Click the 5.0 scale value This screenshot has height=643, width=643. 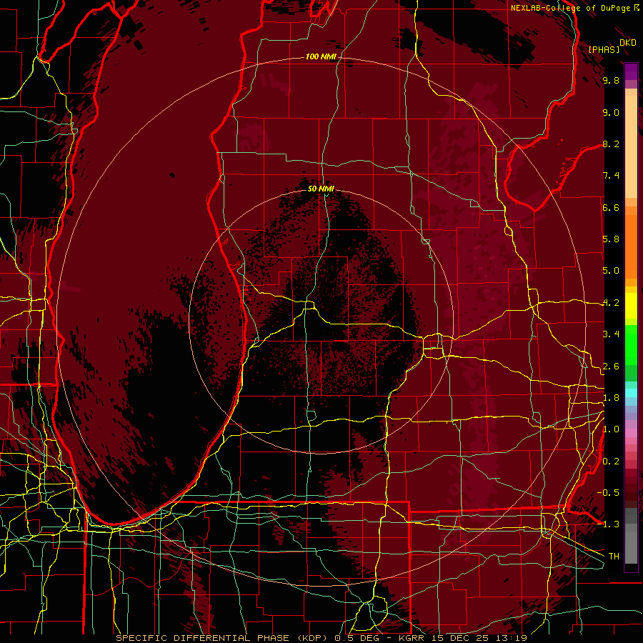pos(611,271)
